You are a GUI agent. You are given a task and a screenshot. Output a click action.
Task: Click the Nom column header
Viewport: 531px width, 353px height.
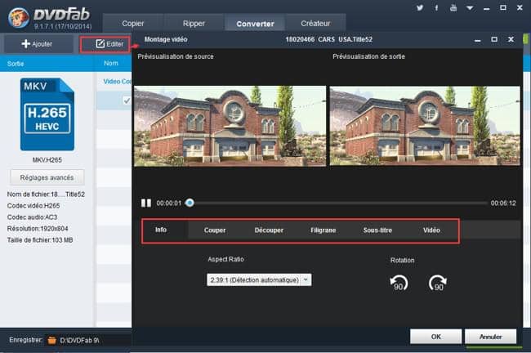tap(111, 64)
